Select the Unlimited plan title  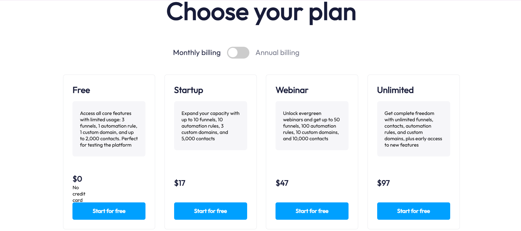[395, 90]
